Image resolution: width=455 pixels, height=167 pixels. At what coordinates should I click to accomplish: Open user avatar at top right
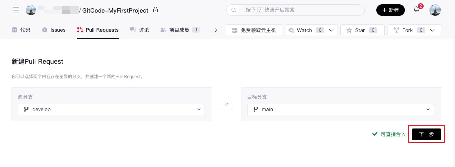(x=435, y=10)
